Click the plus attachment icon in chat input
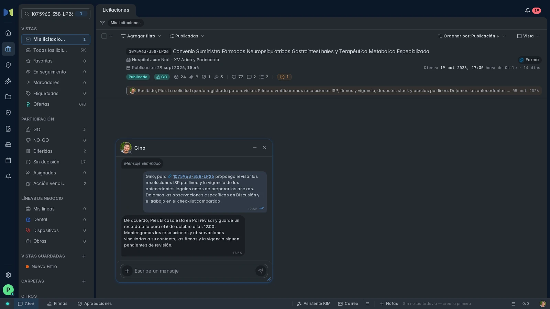550x309 pixels. [127, 271]
